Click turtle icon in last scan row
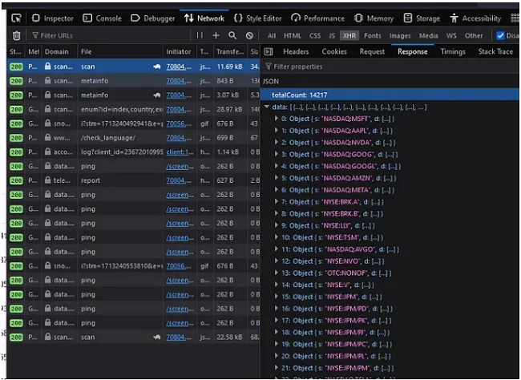521x380 pixels. coord(156,338)
